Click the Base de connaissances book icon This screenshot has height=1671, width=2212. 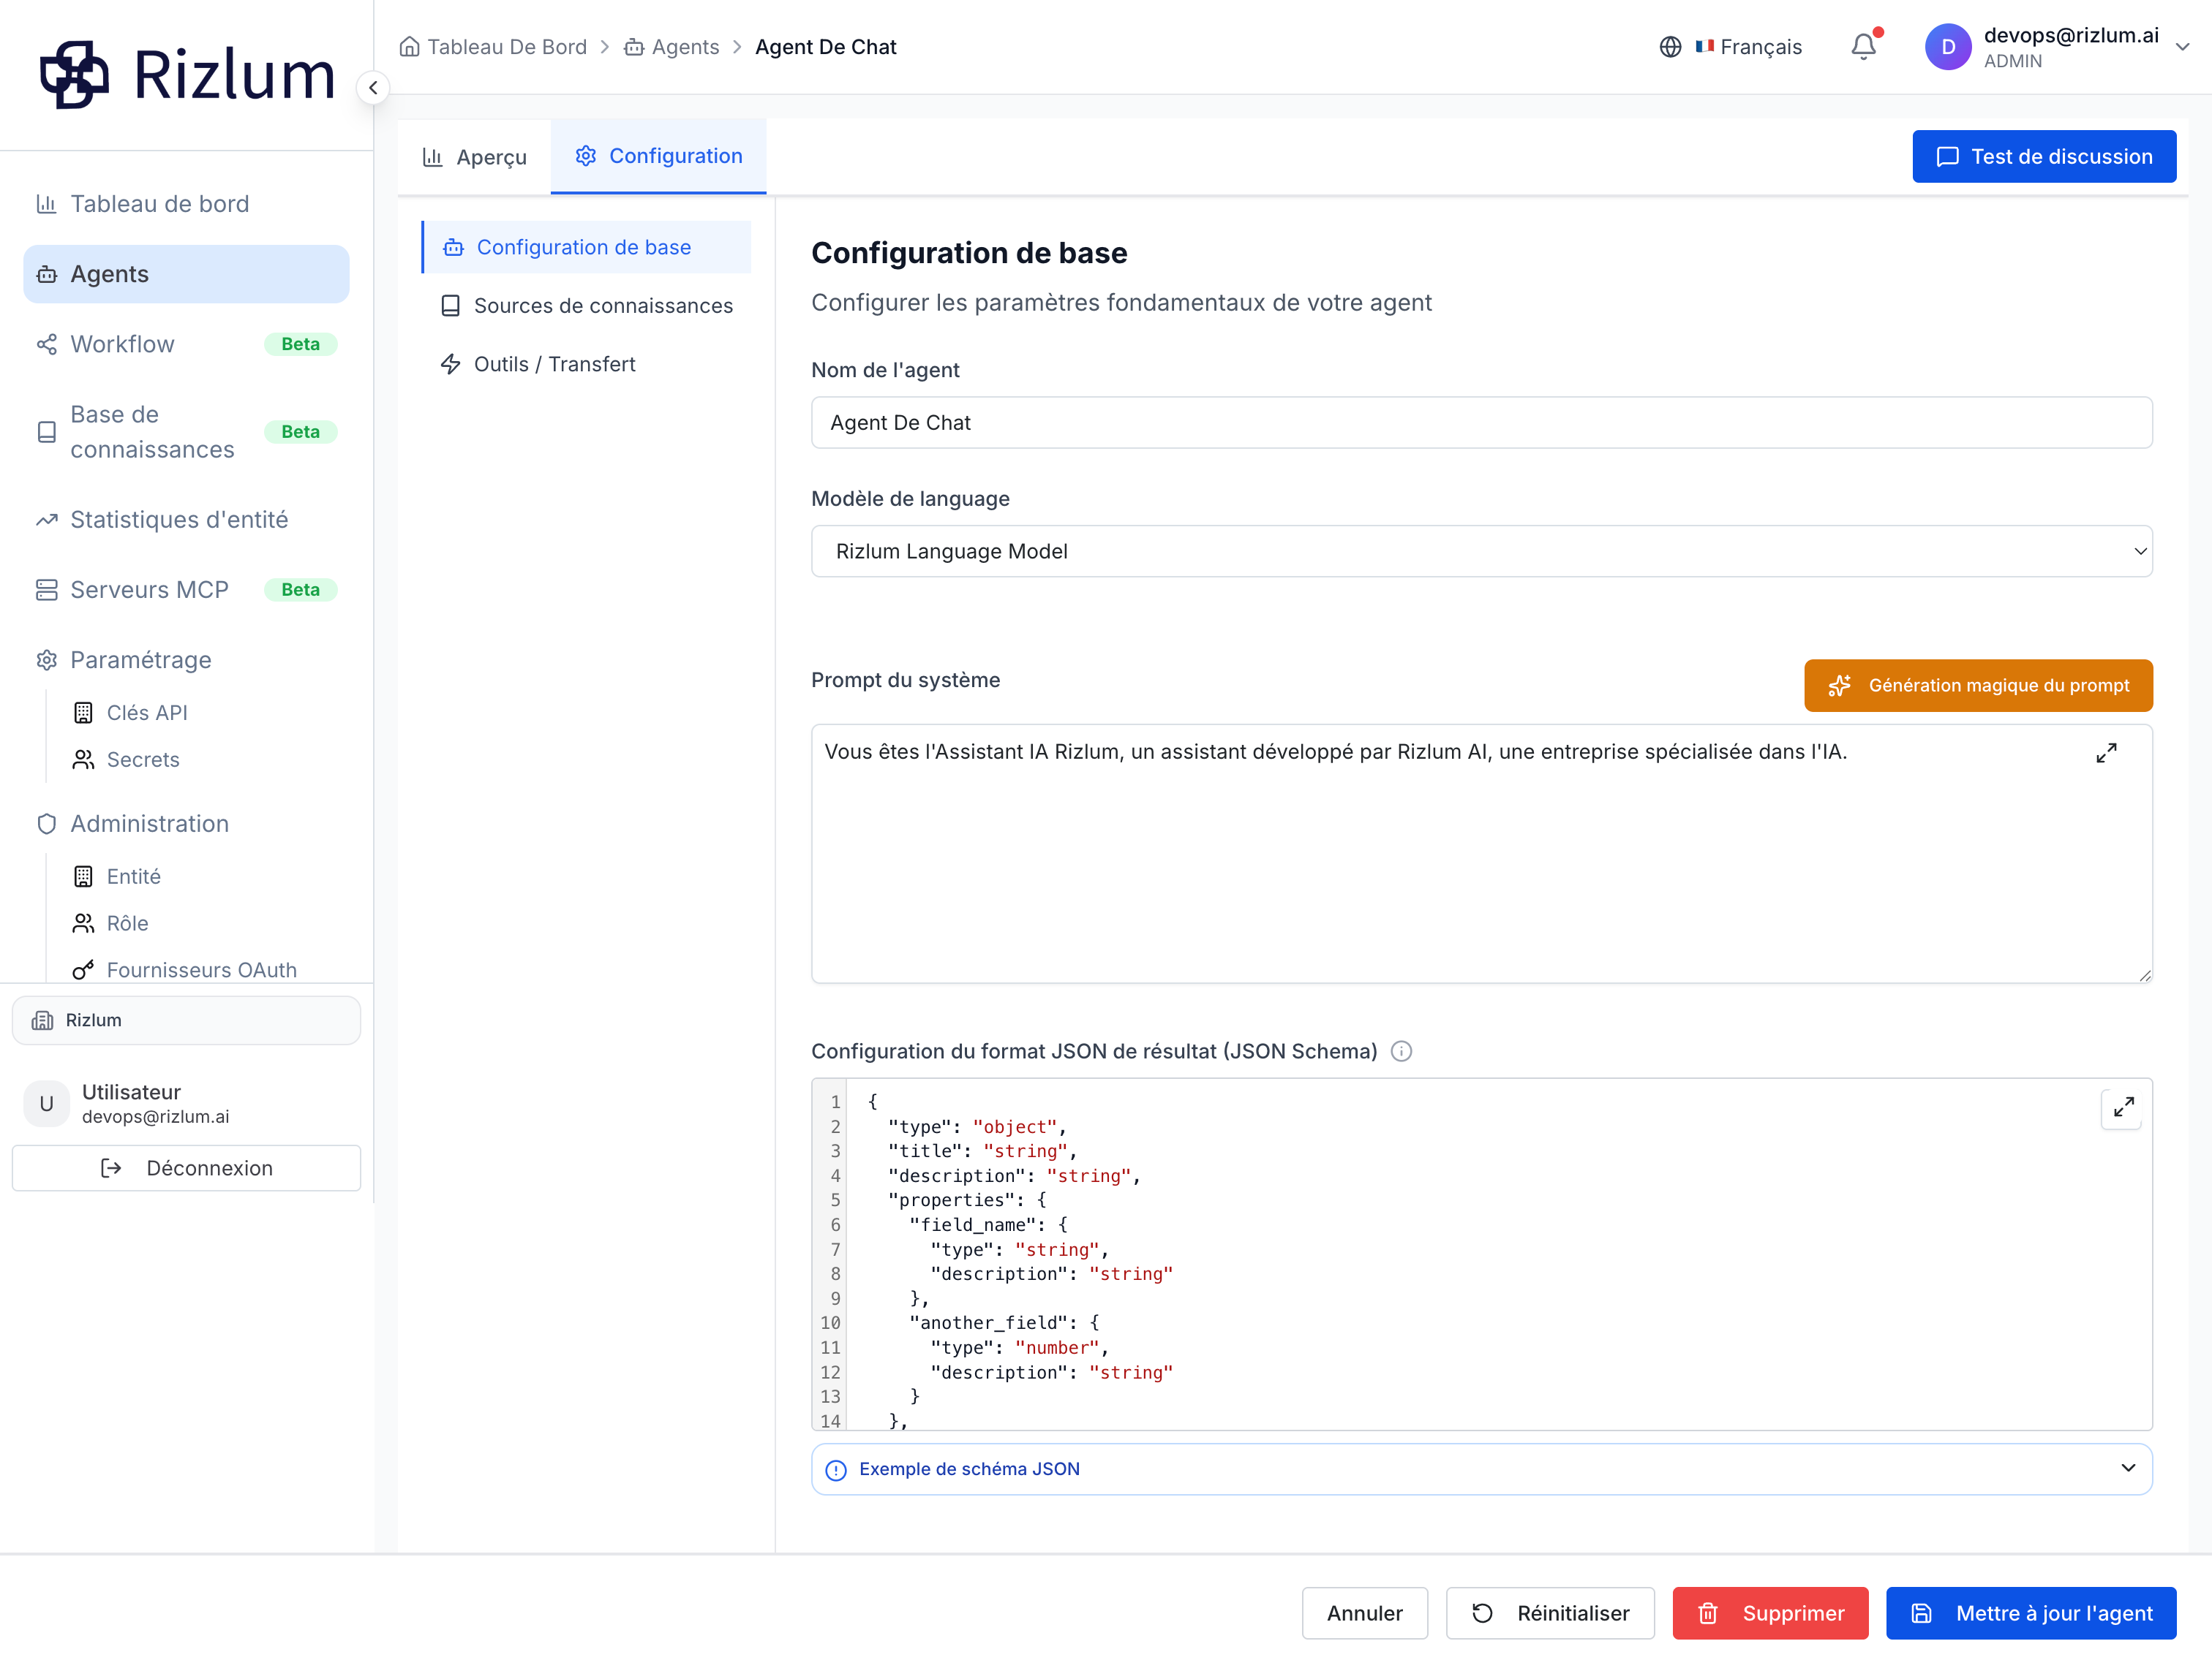tap(46, 432)
